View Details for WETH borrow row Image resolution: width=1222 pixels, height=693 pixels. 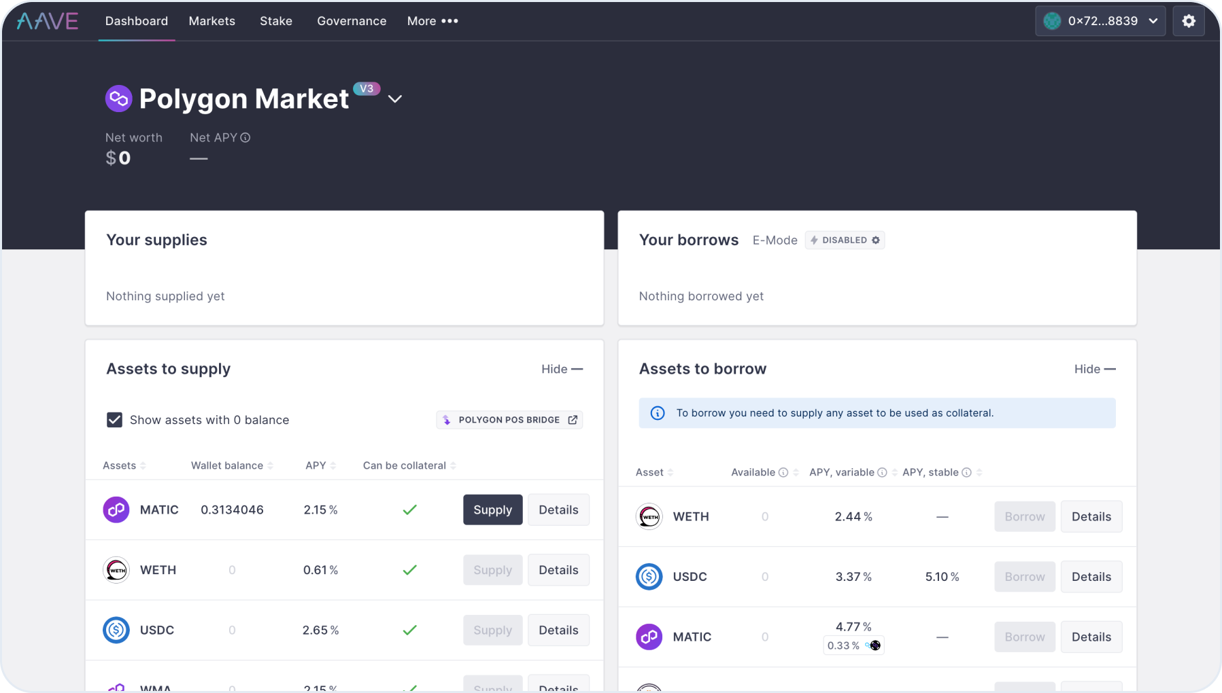[x=1091, y=516]
